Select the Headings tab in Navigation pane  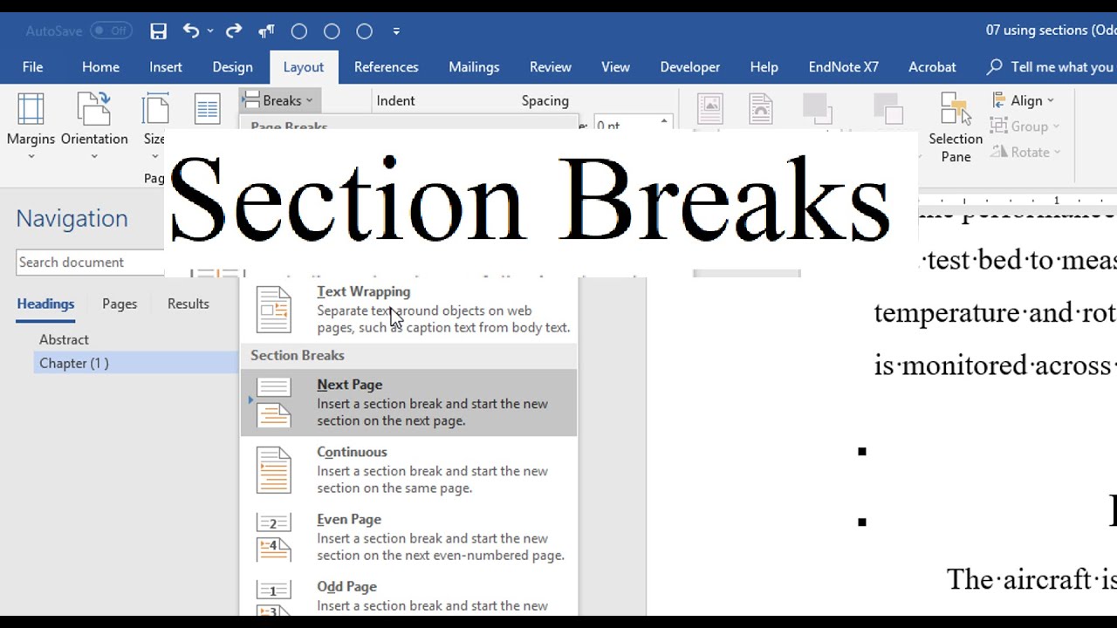(x=45, y=304)
